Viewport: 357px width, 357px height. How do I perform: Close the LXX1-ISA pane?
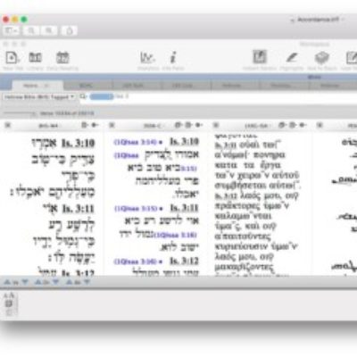pyautogui.click(x=216, y=125)
